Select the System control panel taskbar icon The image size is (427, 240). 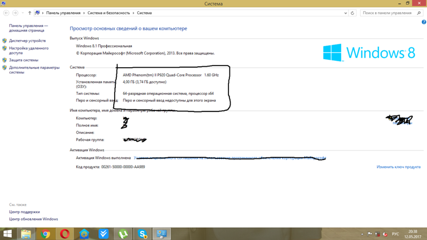coord(162,234)
